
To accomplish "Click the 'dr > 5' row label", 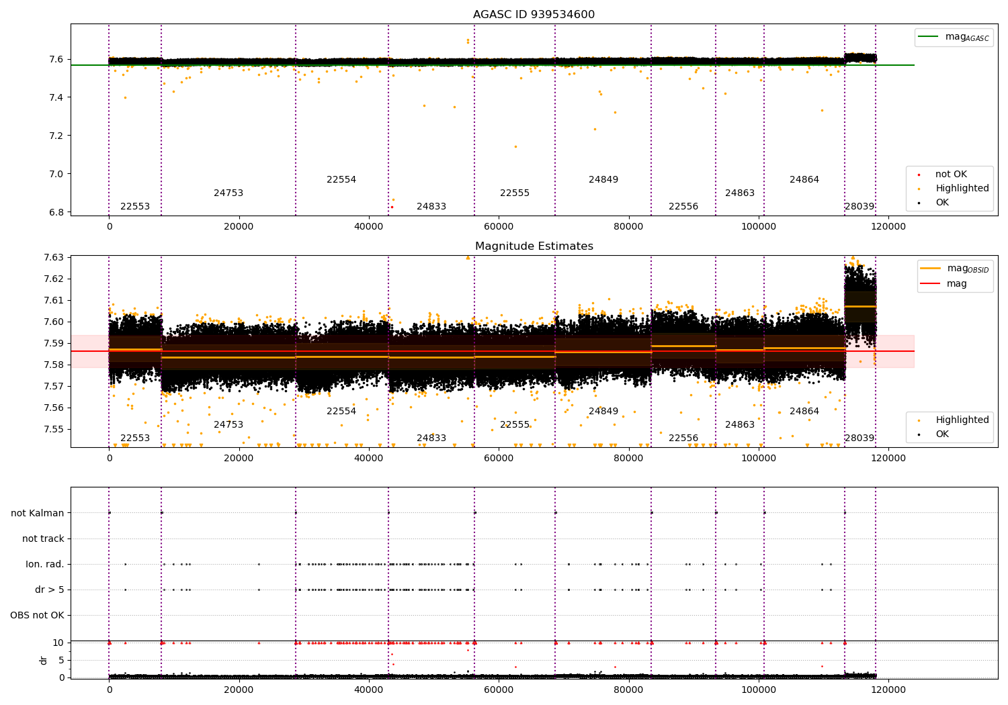I will pos(50,590).
